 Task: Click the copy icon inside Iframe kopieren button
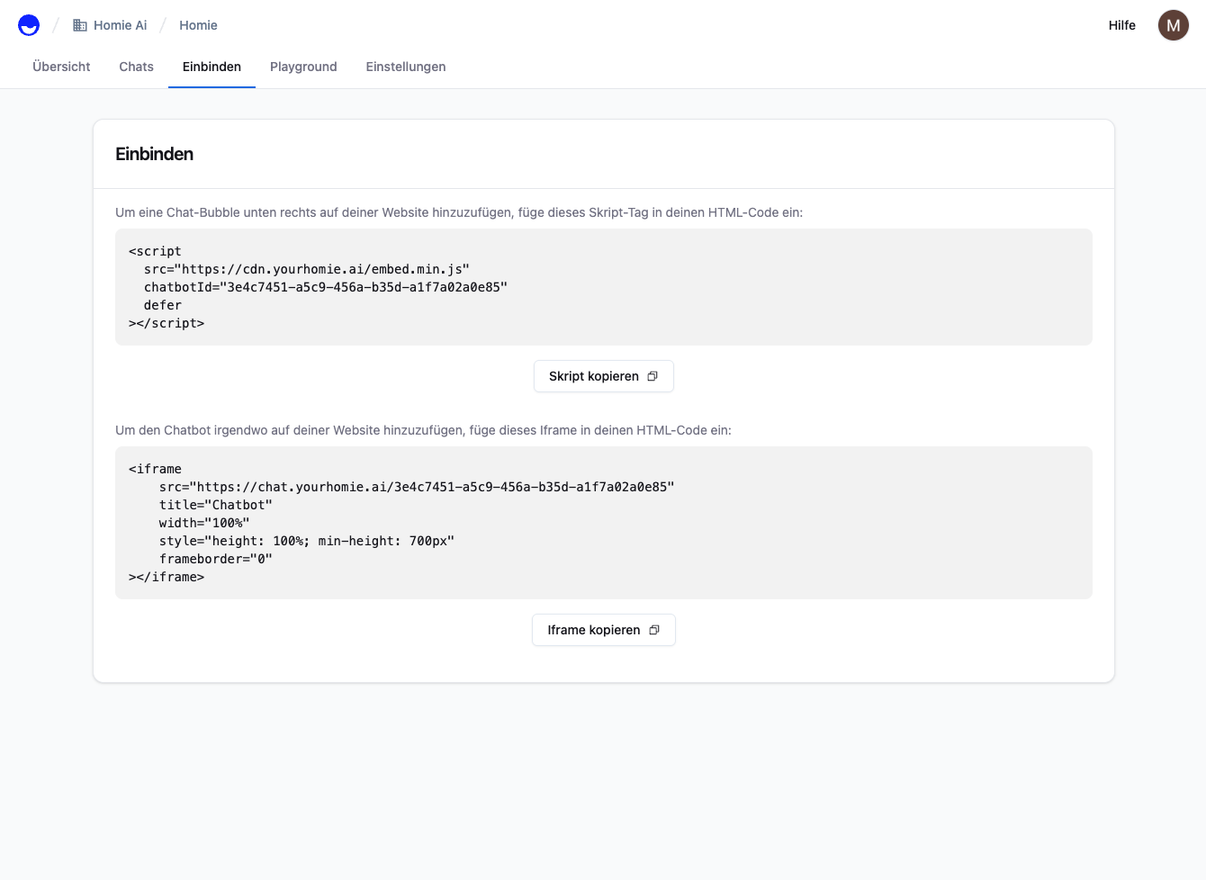tap(654, 630)
